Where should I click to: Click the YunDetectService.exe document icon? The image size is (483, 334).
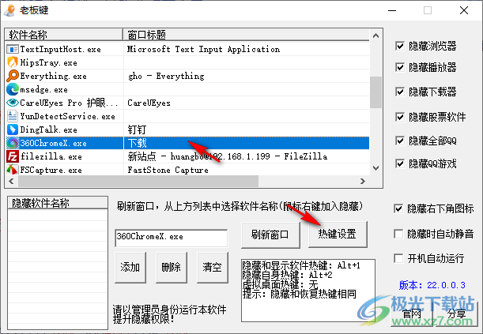[x=13, y=116]
